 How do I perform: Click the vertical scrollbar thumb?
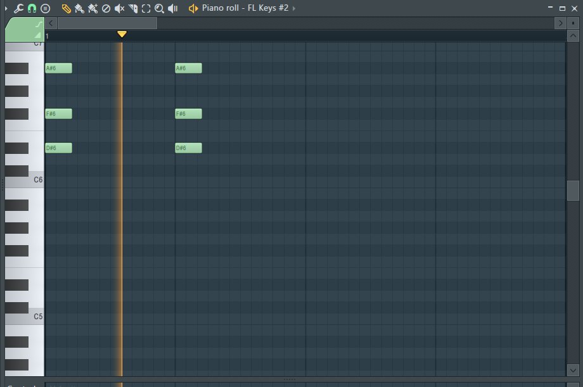(573, 191)
